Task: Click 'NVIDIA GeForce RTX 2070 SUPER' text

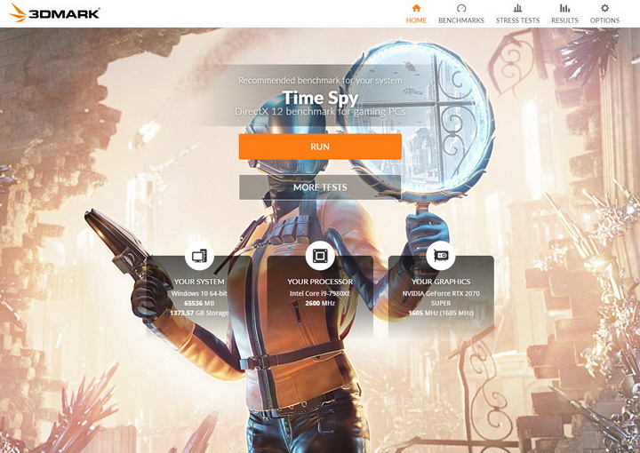Action: [x=441, y=298]
